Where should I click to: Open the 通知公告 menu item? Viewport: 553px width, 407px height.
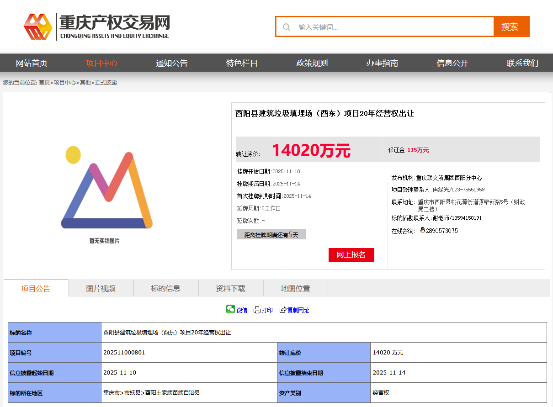[x=172, y=63]
